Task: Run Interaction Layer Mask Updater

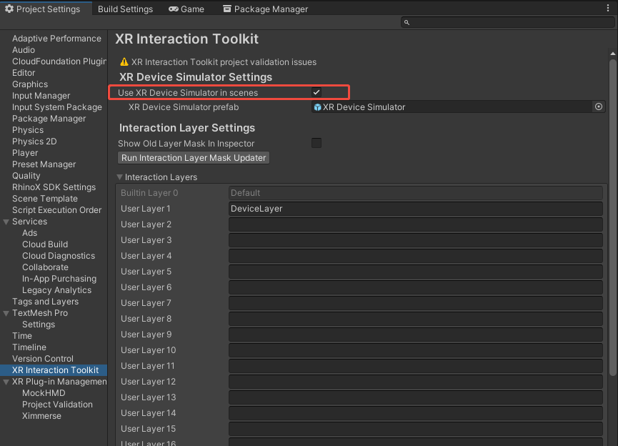Action: coord(194,158)
